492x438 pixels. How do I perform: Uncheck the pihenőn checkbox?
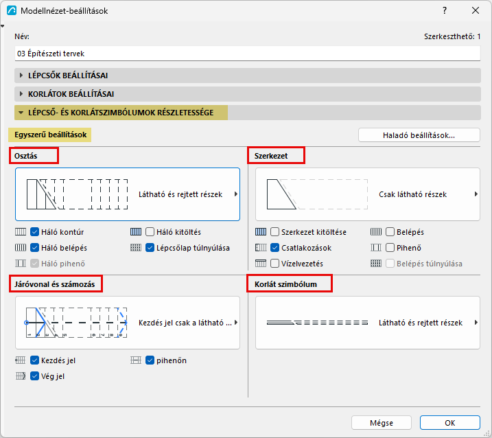click(x=150, y=360)
